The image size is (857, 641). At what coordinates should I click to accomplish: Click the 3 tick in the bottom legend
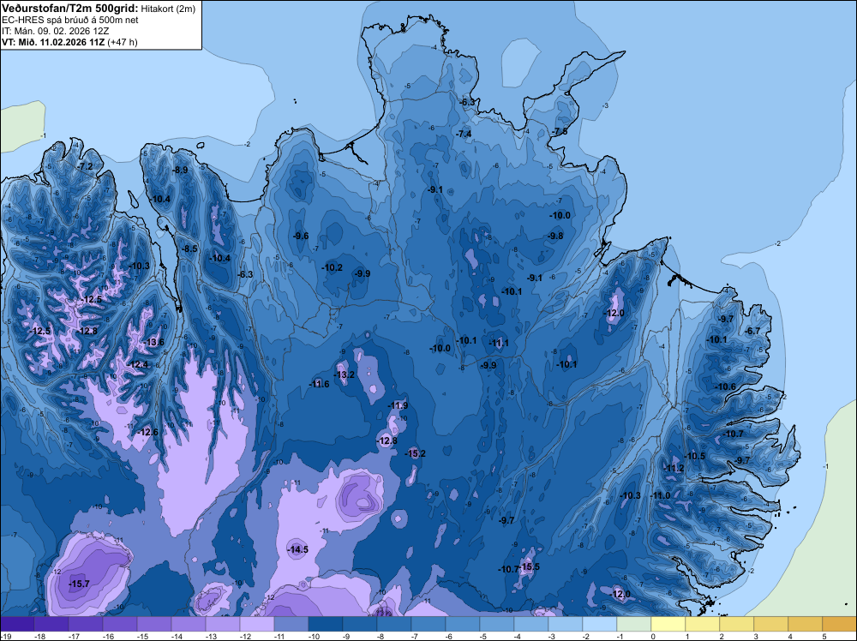pyautogui.click(x=757, y=637)
